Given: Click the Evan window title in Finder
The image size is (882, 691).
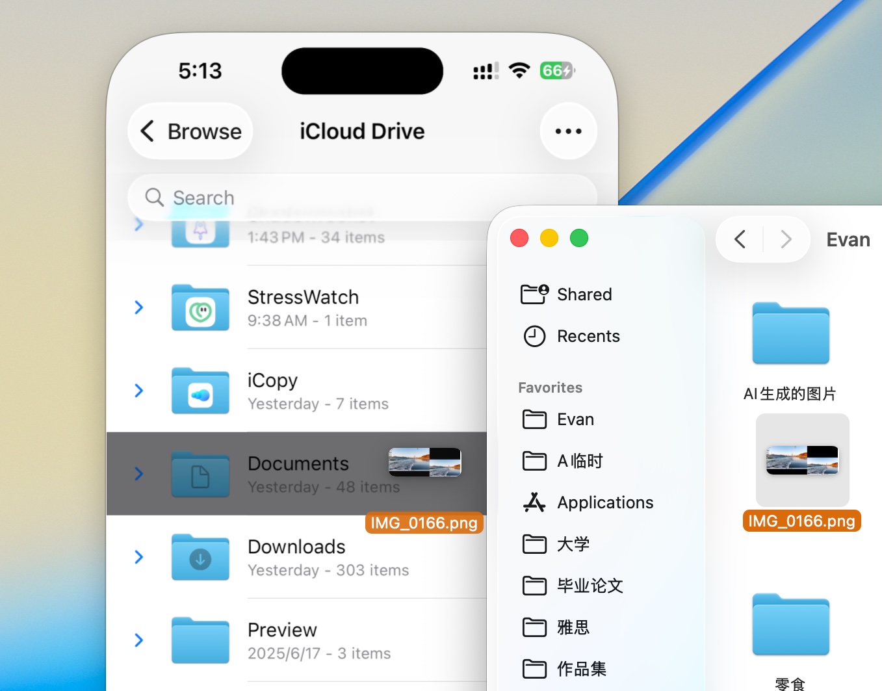Looking at the screenshot, I should 848,240.
